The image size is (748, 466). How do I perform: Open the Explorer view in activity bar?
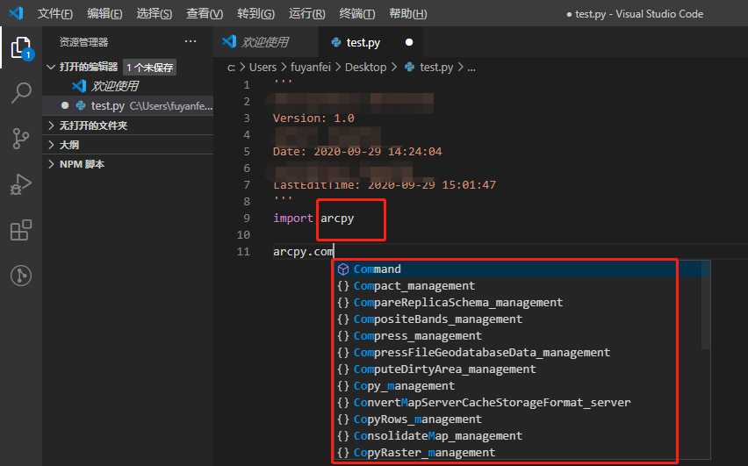[x=21, y=47]
